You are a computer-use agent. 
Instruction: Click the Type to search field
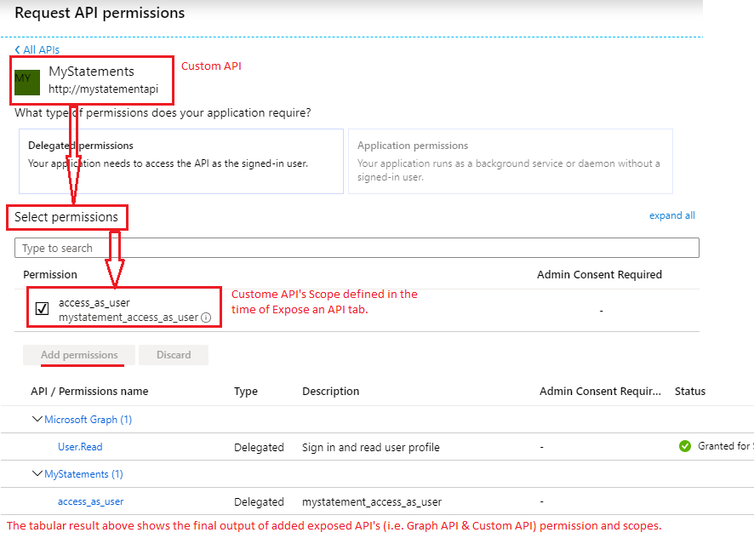(x=357, y=248)
